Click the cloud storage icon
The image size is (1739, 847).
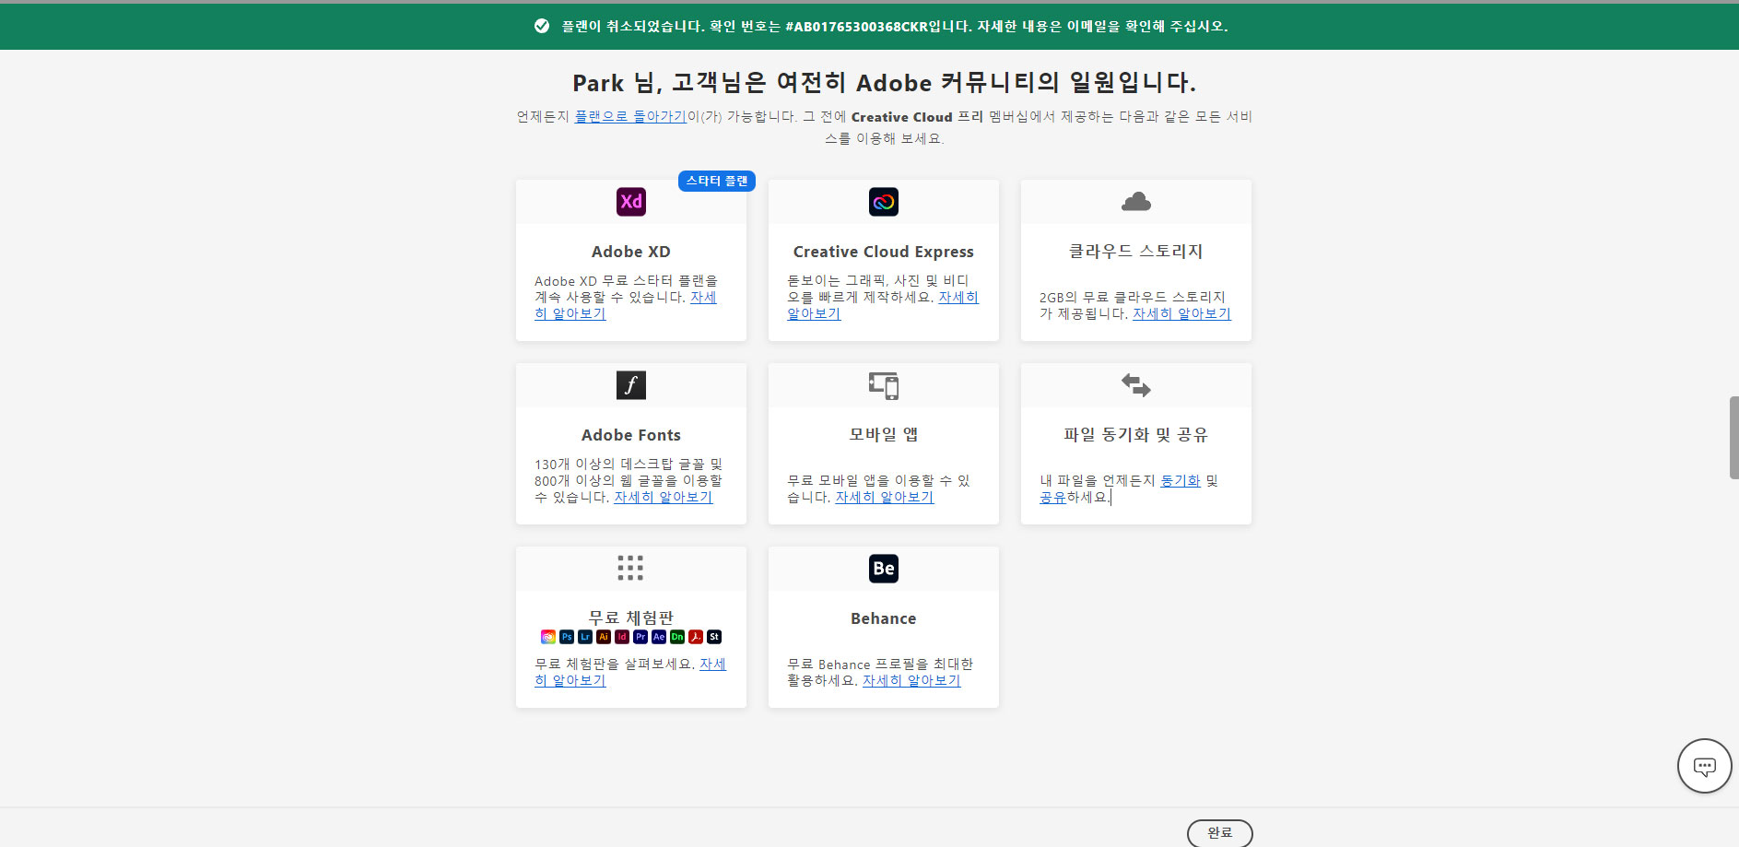click(1136, 202)
